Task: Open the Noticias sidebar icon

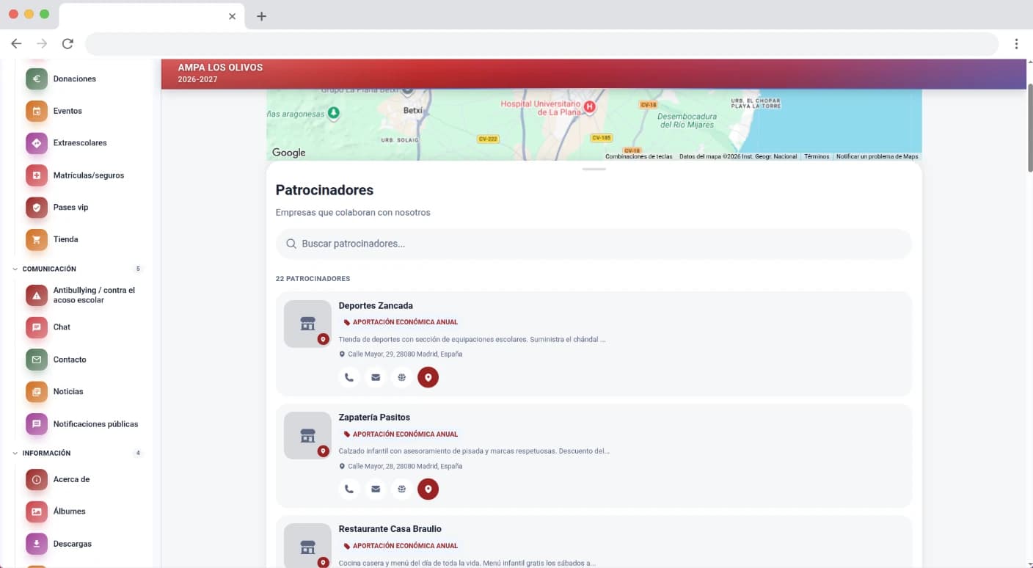Action: 37,392
